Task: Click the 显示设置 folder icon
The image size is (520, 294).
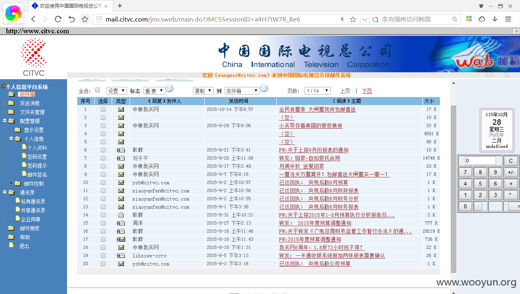Action: 17,130
